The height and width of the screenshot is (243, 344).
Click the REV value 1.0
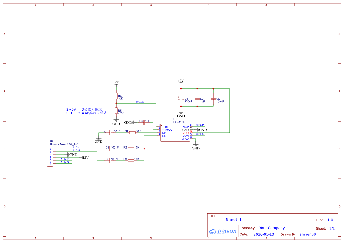click(x=330, y=220)
